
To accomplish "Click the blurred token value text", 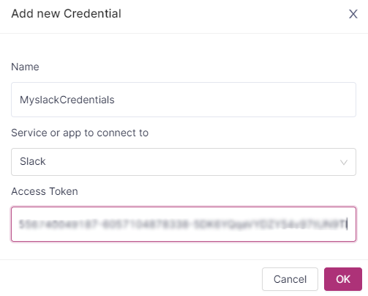I will [182, 224].
